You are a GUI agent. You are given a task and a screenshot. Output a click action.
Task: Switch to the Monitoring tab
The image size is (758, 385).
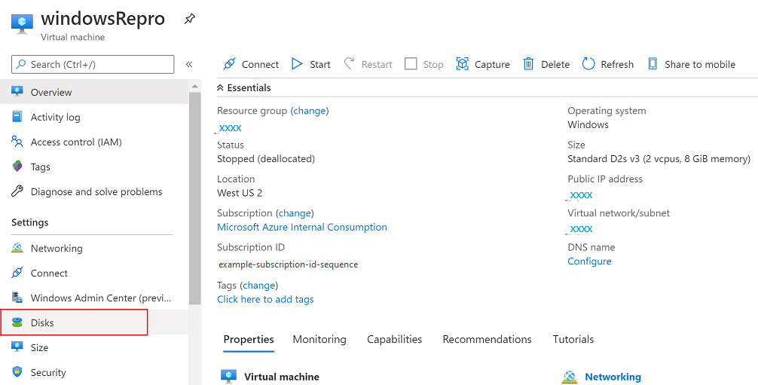[319, 339]
